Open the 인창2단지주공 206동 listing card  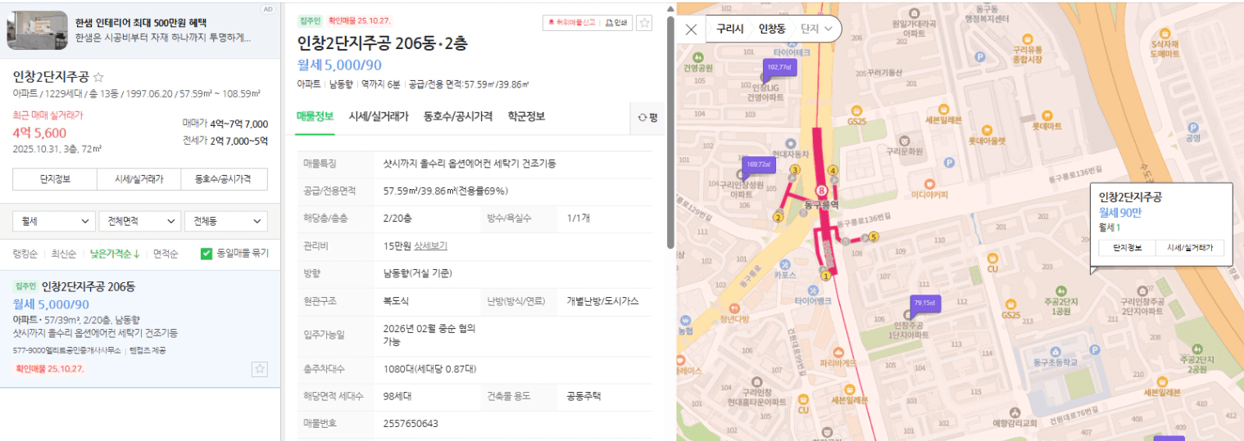click(140, 329)
